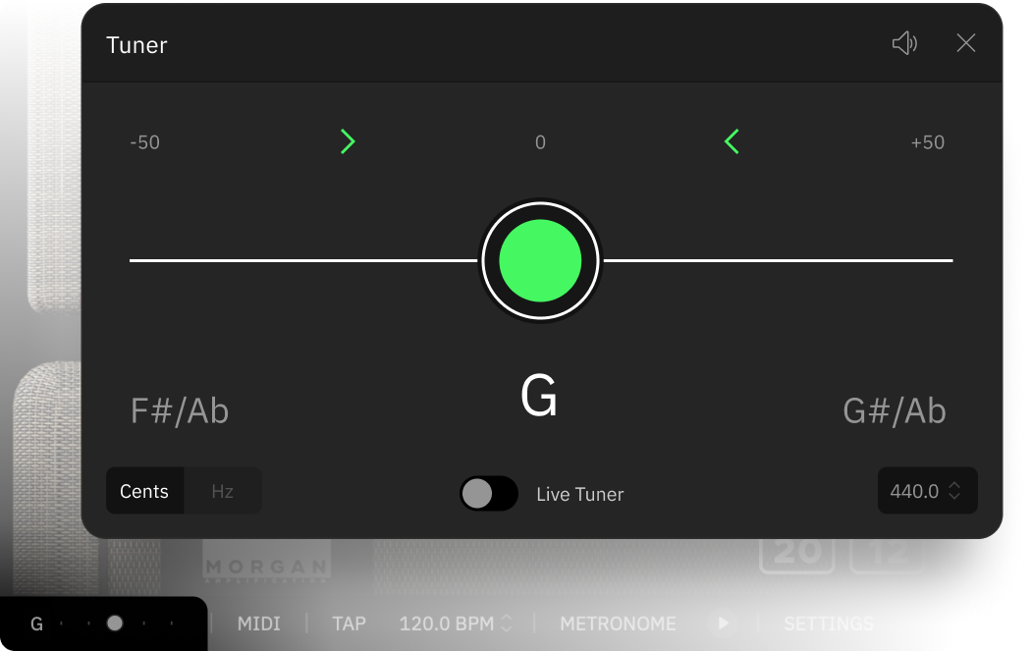Click the detected note G

pos(539,395)
